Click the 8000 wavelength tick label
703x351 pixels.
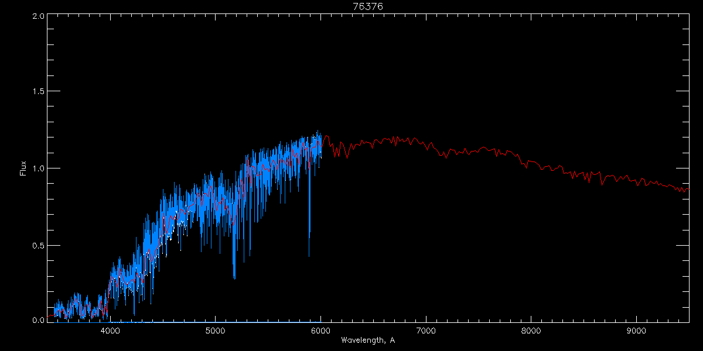pos(531,330)
